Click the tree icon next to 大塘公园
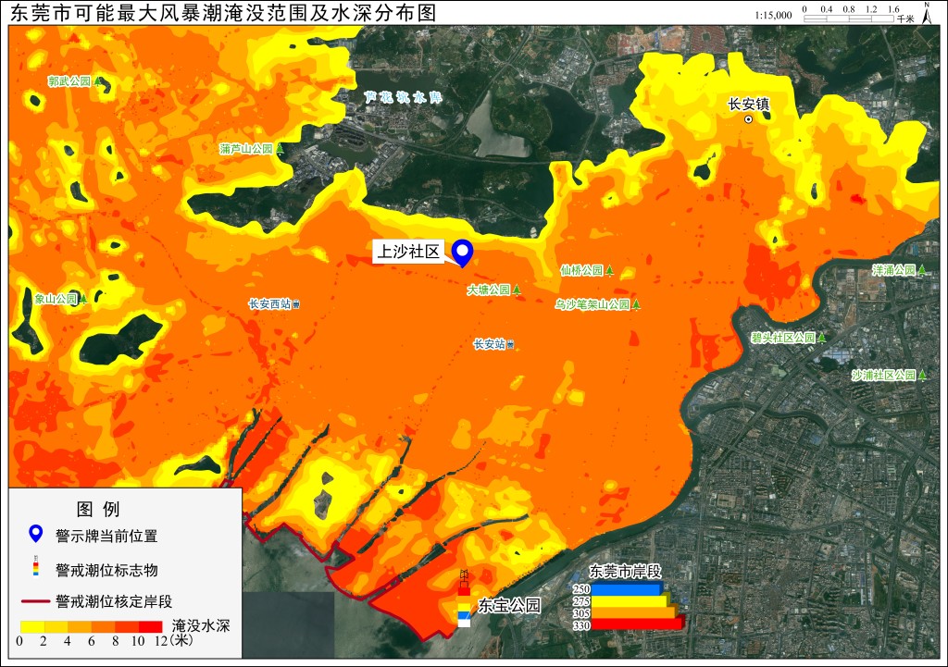Viewport: 948px width, 667px height. (517, 290)
